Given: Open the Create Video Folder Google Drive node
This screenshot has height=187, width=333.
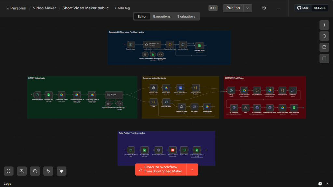Looking at the screenshot, I should tap(61, 95).
